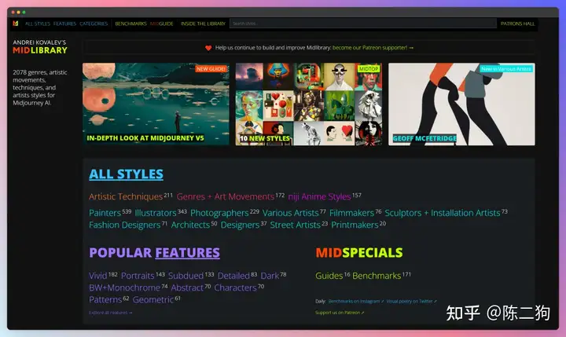Open the Dark feature

270,276
